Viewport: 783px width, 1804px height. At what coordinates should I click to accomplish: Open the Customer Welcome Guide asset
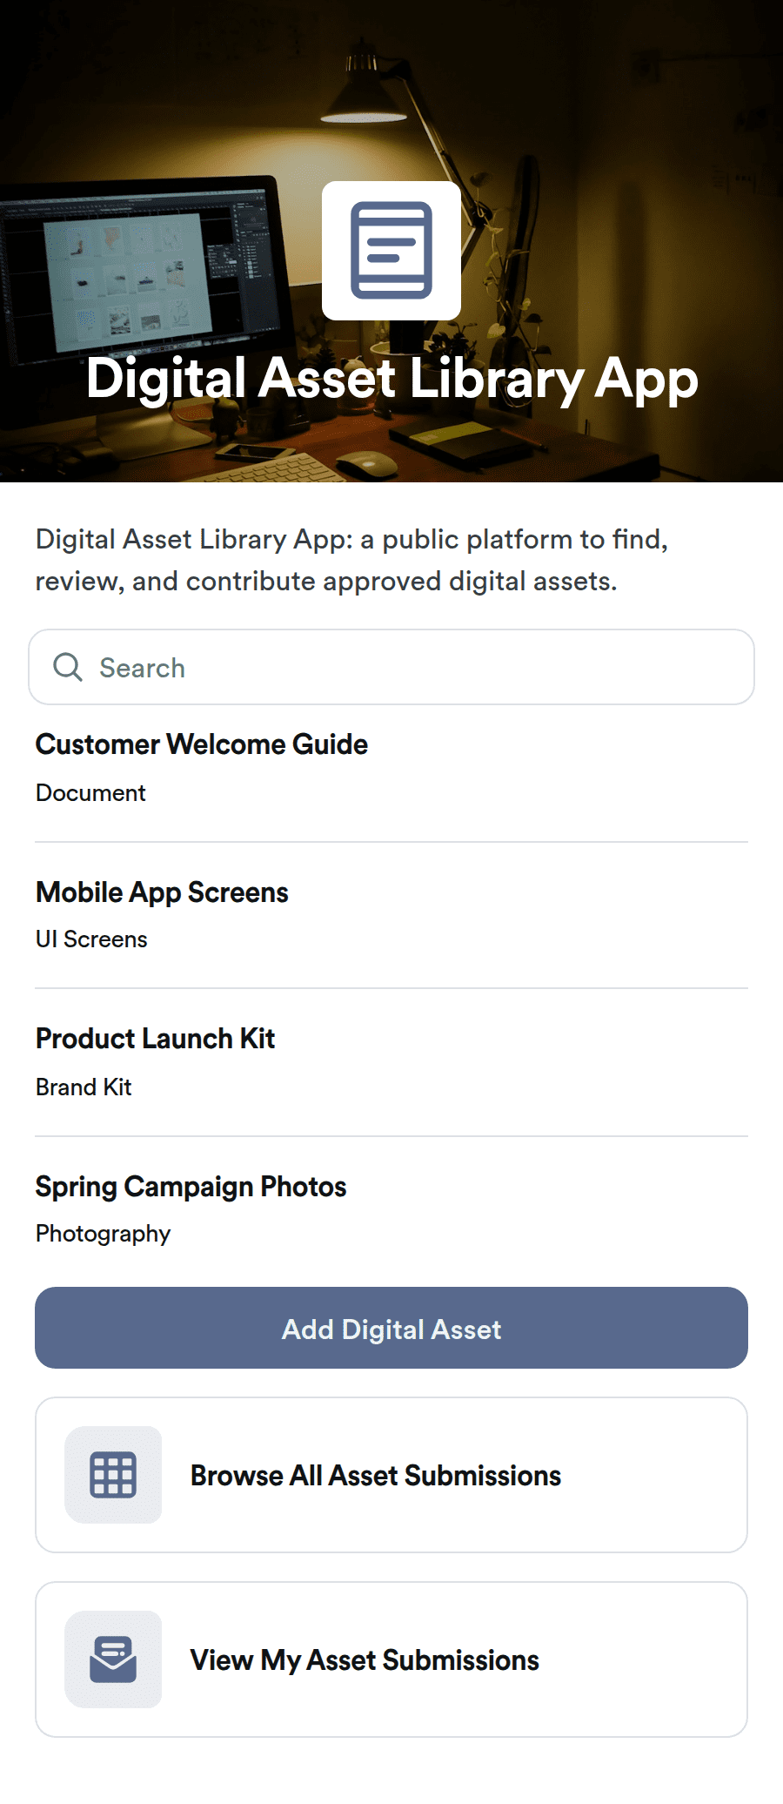[x=391, y=769]
